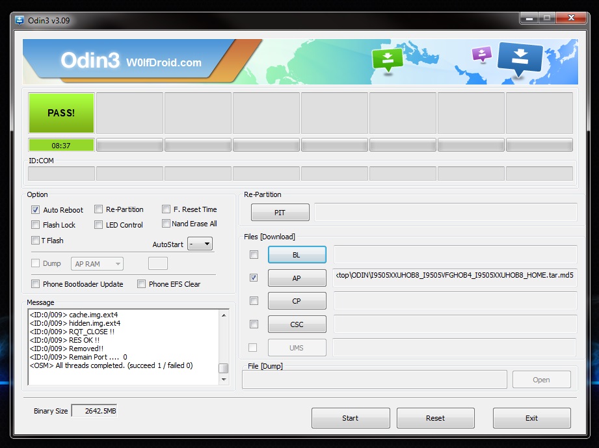599x448 pixels.
Task: Enable the Re-Partition checkbox
Action: tap(99, 209)
